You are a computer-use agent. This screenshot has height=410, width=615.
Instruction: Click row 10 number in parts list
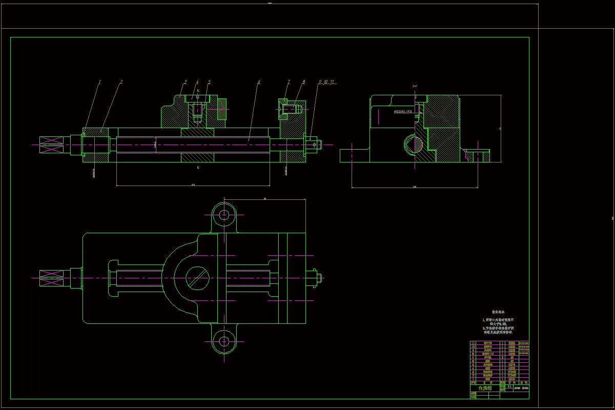pos(474,346)
